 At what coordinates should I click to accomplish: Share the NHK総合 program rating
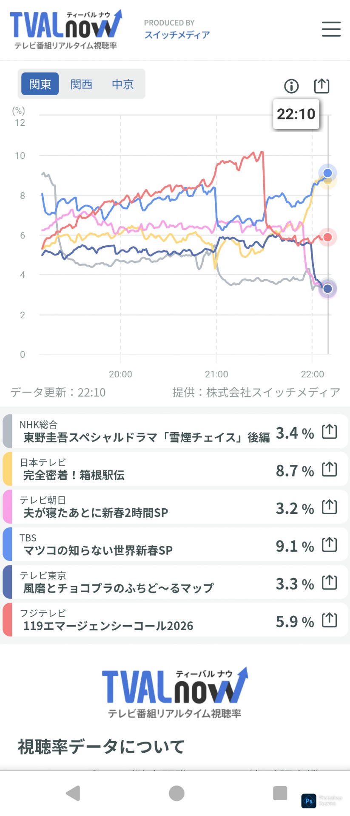coord(330,432)
